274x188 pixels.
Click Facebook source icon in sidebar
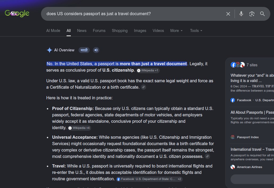pyautogui.click(x=233, y=100)
